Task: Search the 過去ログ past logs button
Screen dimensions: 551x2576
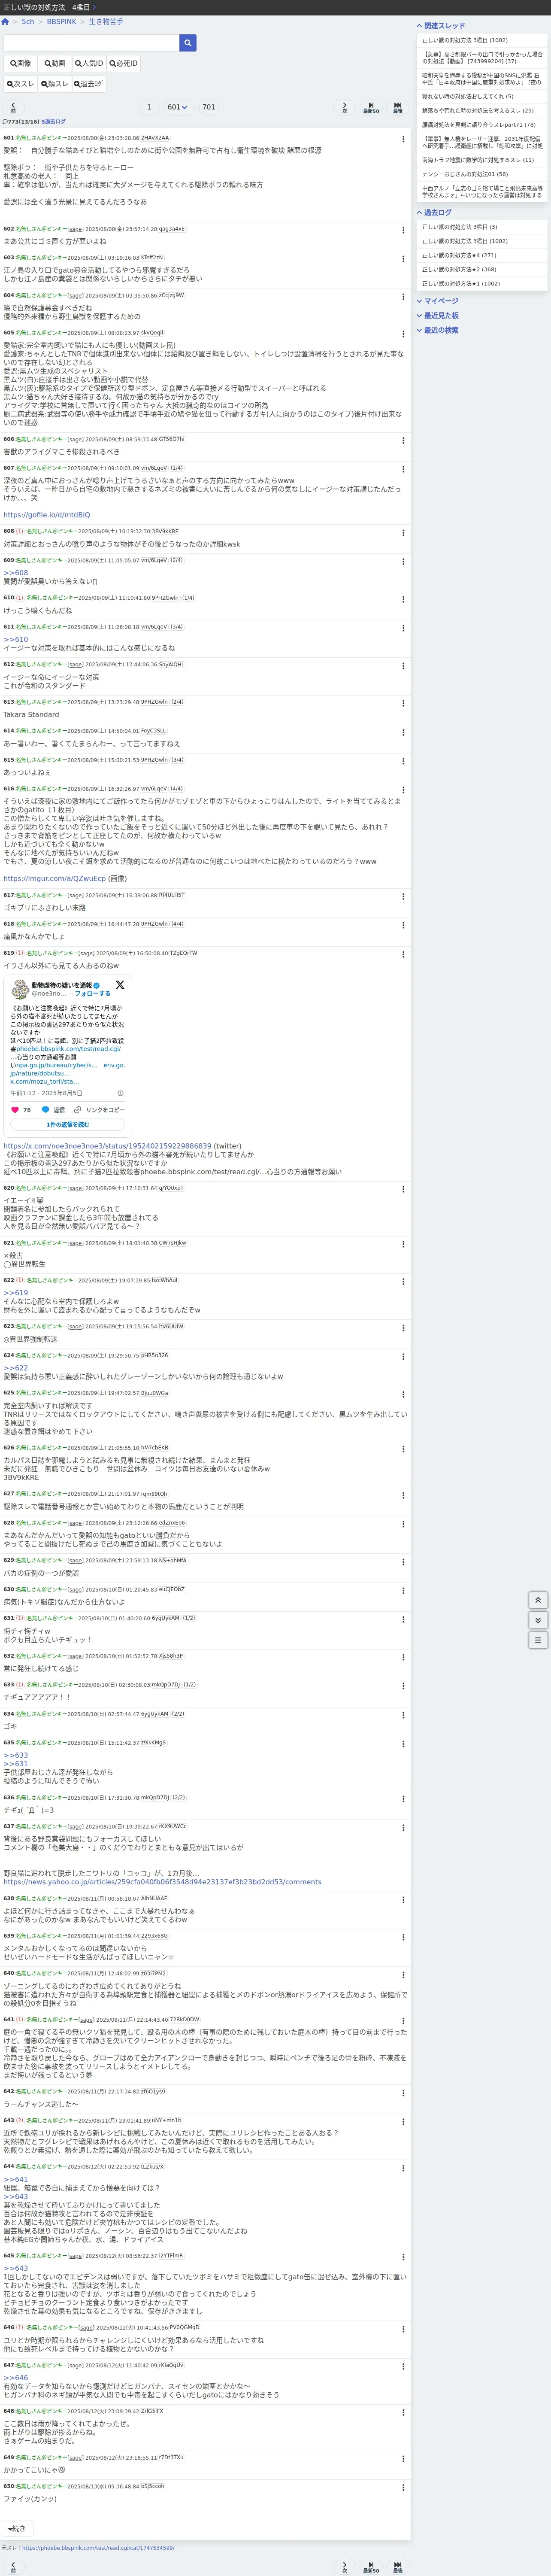Action: [89, 84]
